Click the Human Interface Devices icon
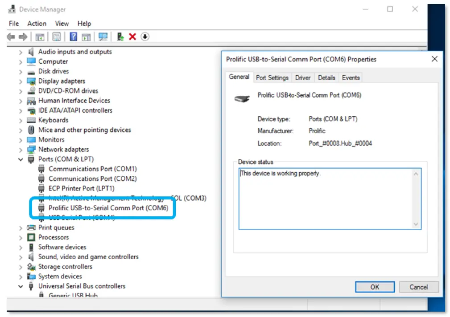The height and width of the screenshot is (317, 450). click(31, 101)
